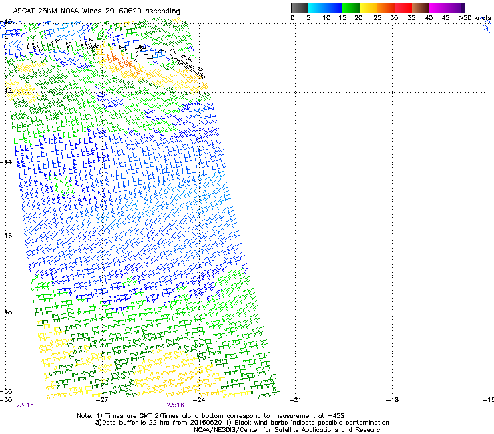Click the legend tick value "40"
494x434 pixels.
pos(429,18)
